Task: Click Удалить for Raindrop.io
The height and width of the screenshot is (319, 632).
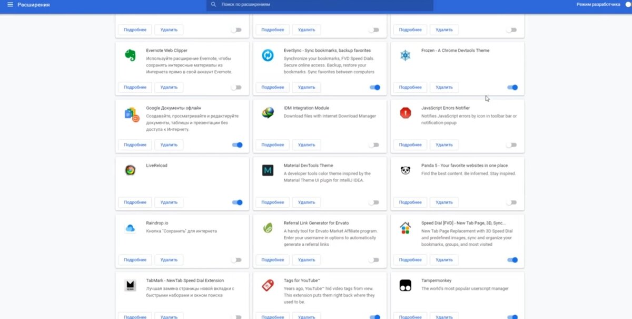Action: pos(169,260)
